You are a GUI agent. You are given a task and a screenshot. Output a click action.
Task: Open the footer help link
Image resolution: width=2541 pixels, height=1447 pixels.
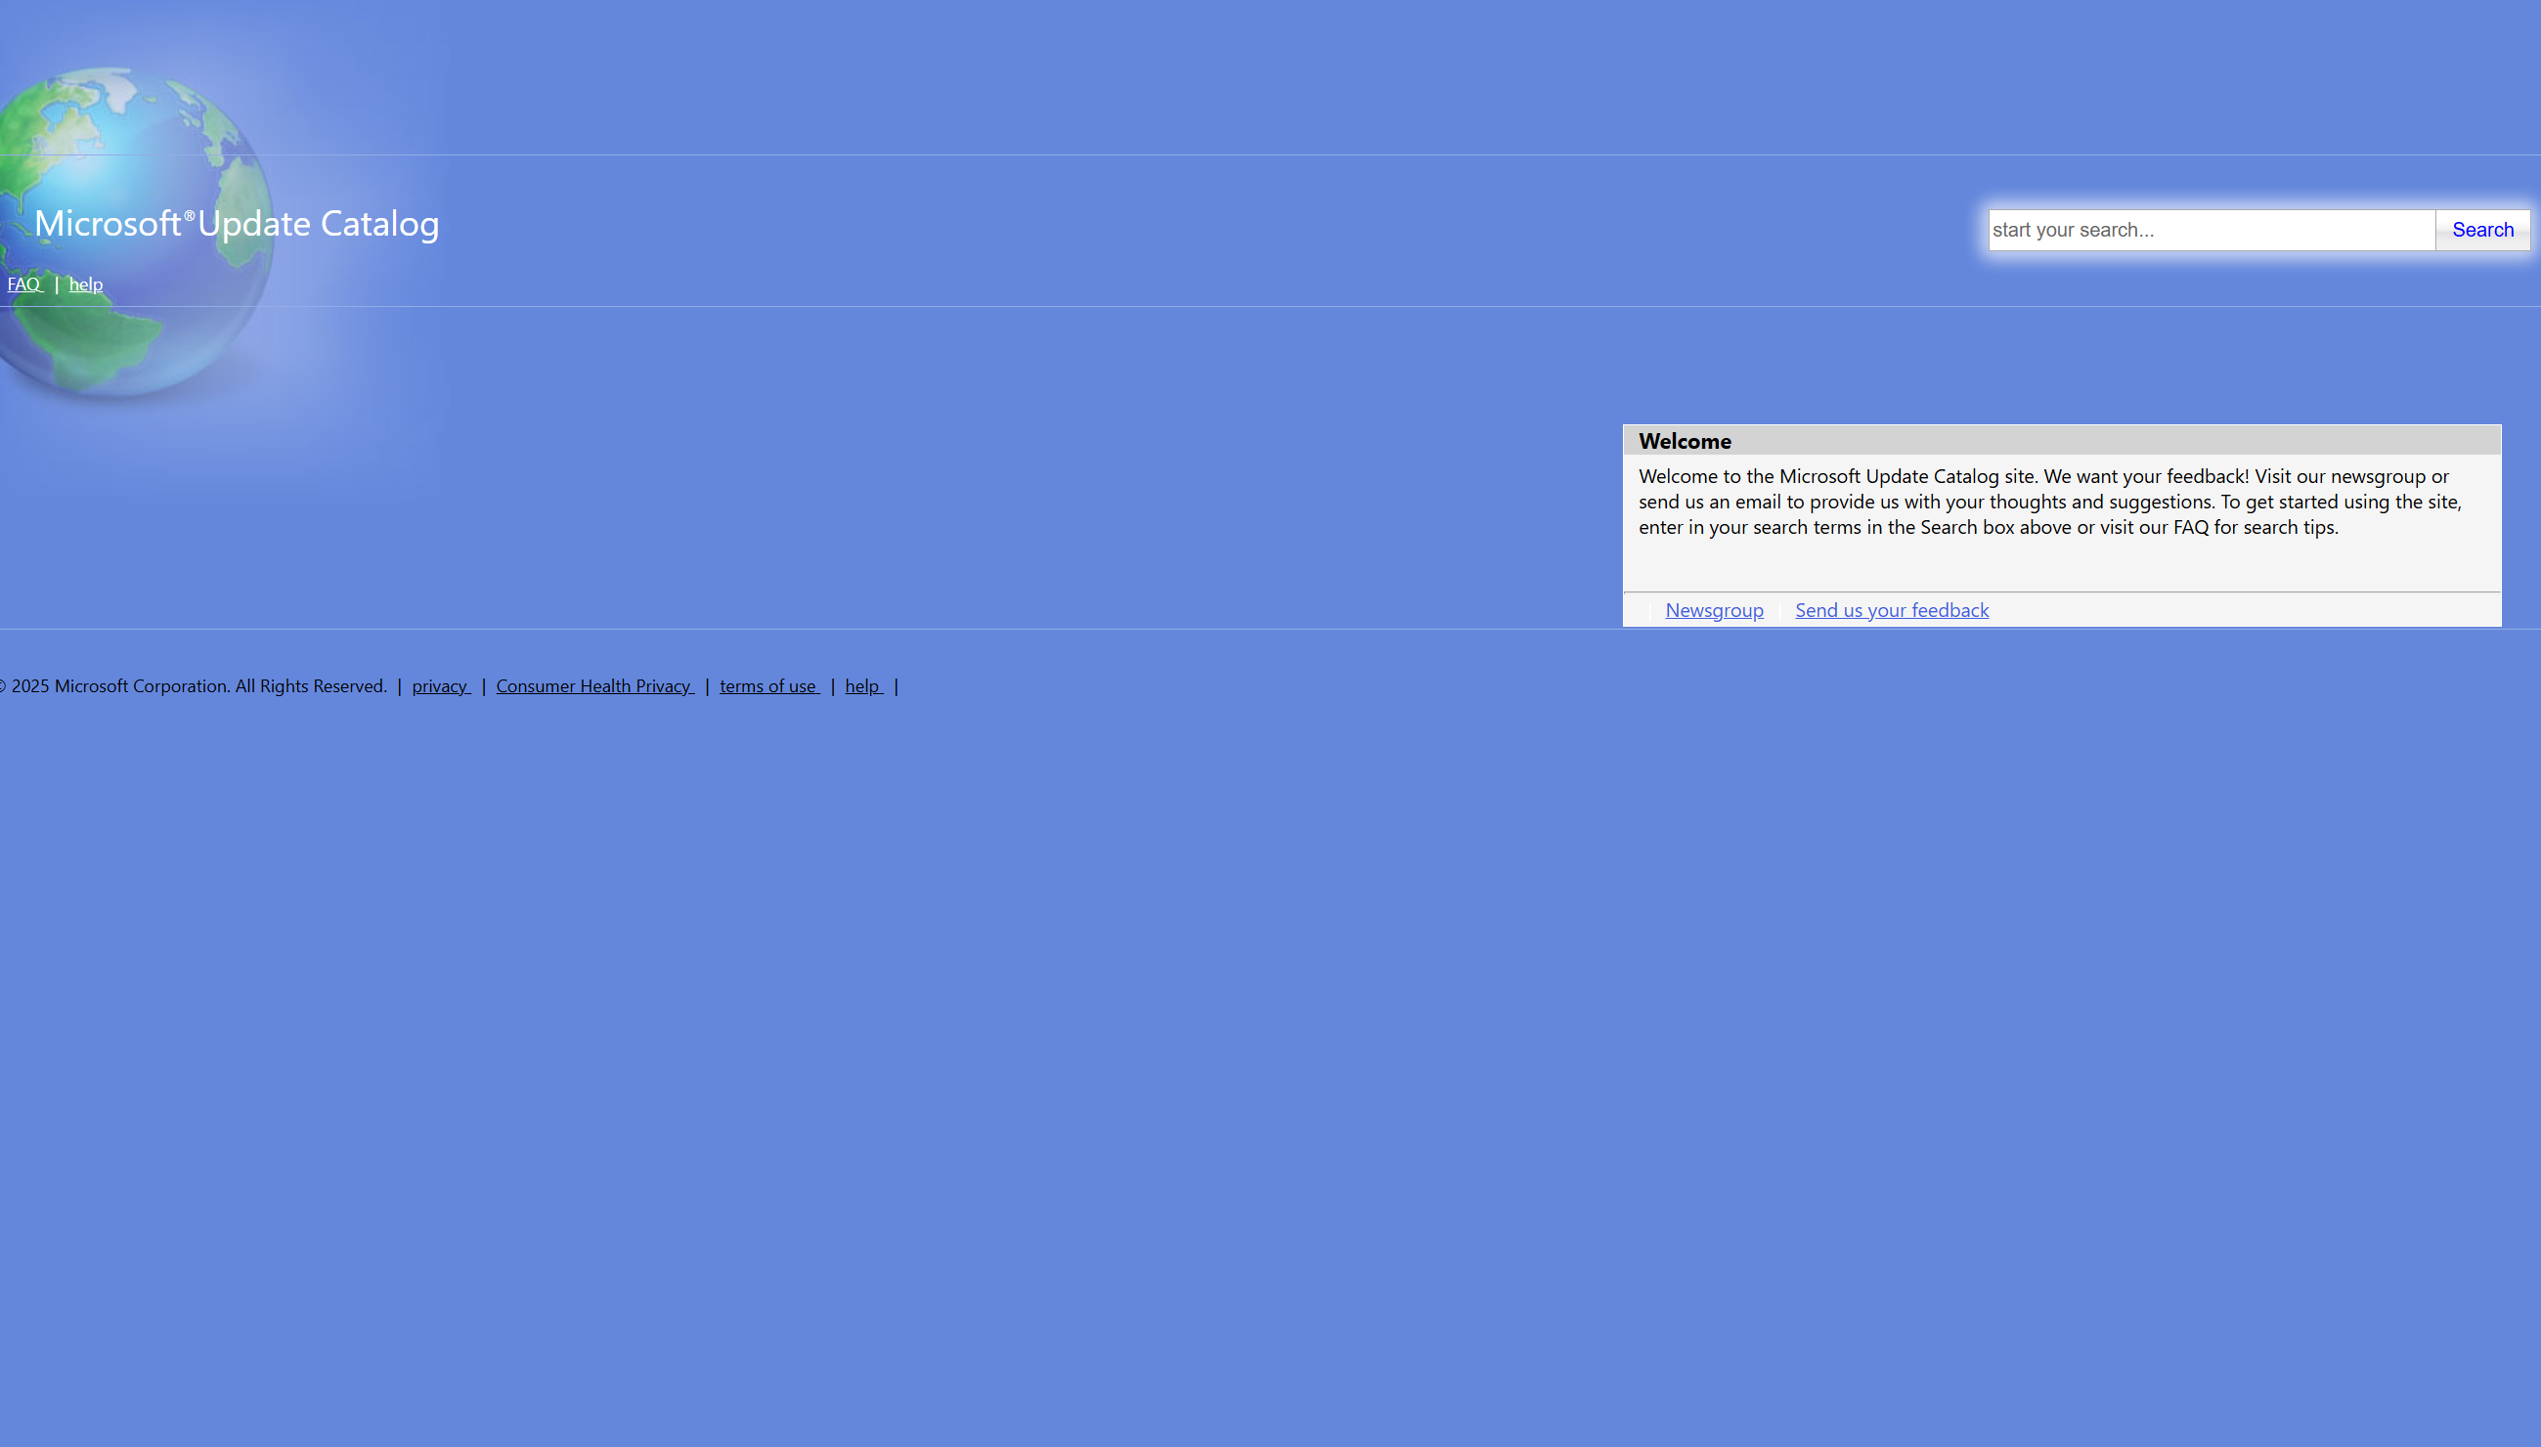[x=862, y=686]
